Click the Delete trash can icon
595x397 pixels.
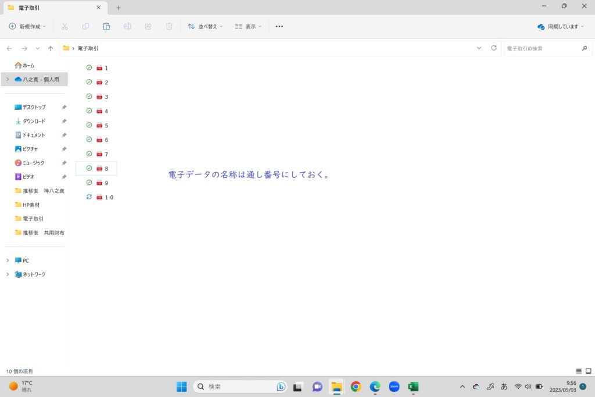[x=169, y=26]
